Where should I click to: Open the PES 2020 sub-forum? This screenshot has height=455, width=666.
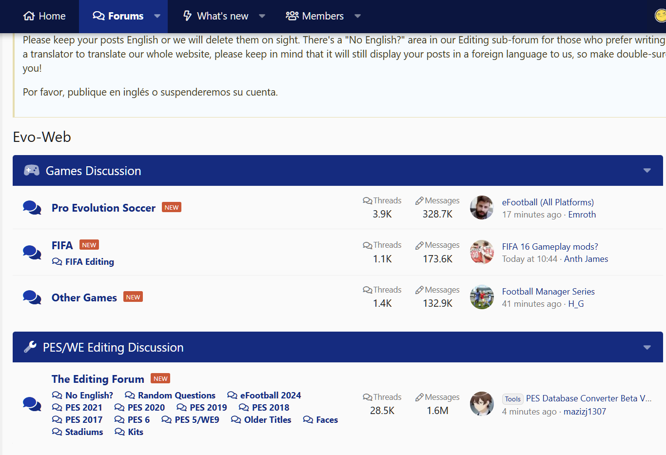(x=146, y=408)
